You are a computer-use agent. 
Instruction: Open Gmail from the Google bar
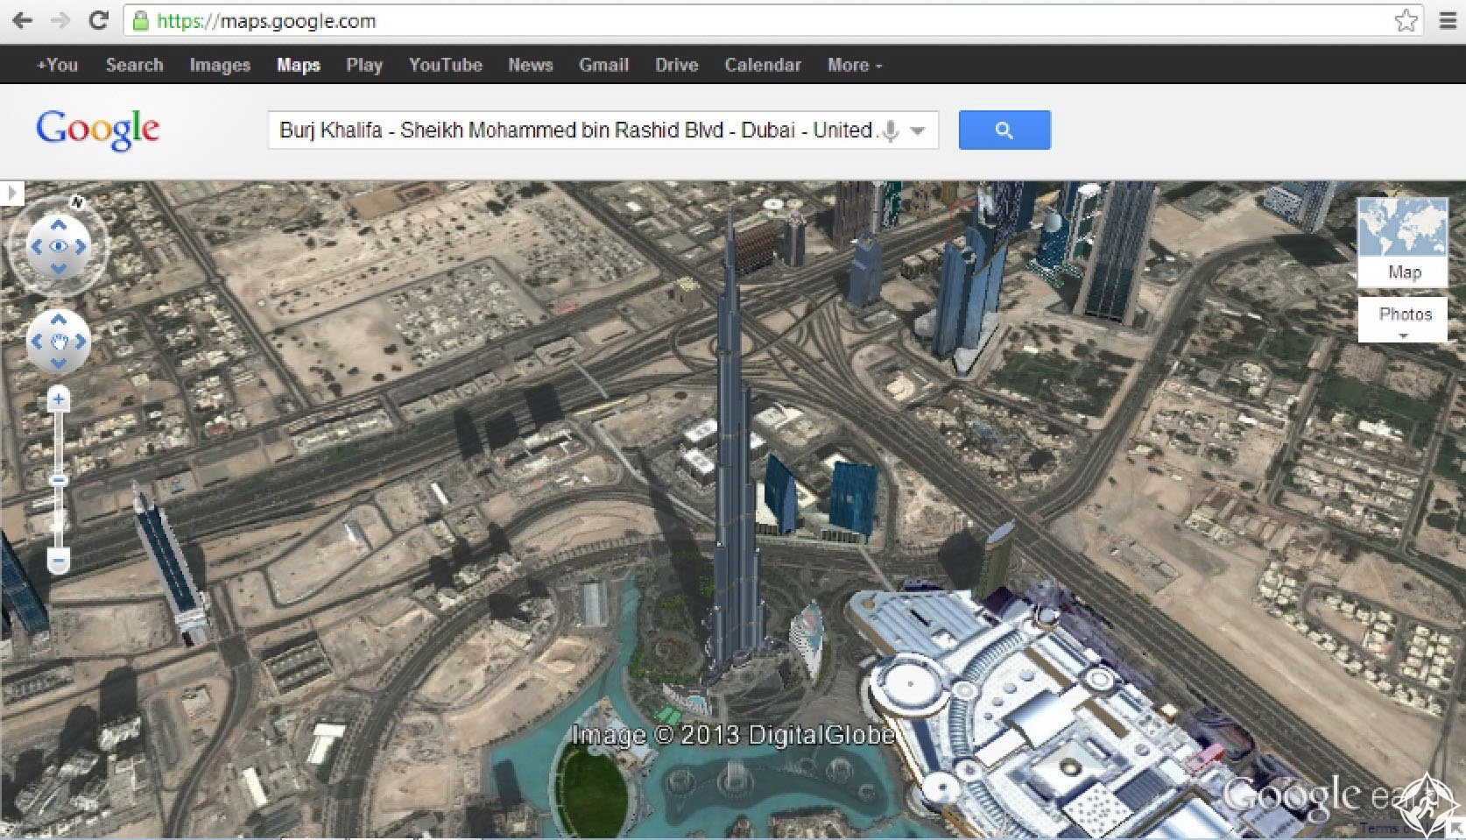603,65
